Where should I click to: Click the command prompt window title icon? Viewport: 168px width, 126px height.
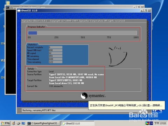click(7, 7)
